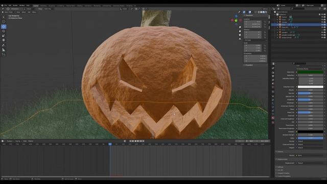Viewport: 327px width, 184px height.
Task: Switch perspective/orthographic with the grid navigation icon
Action: pyautogui.click(x=240, y=39)
